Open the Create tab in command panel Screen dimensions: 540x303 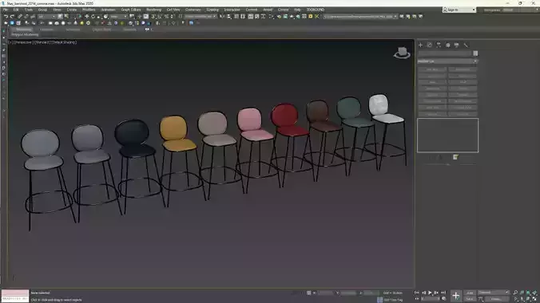[x=420, y=45]
